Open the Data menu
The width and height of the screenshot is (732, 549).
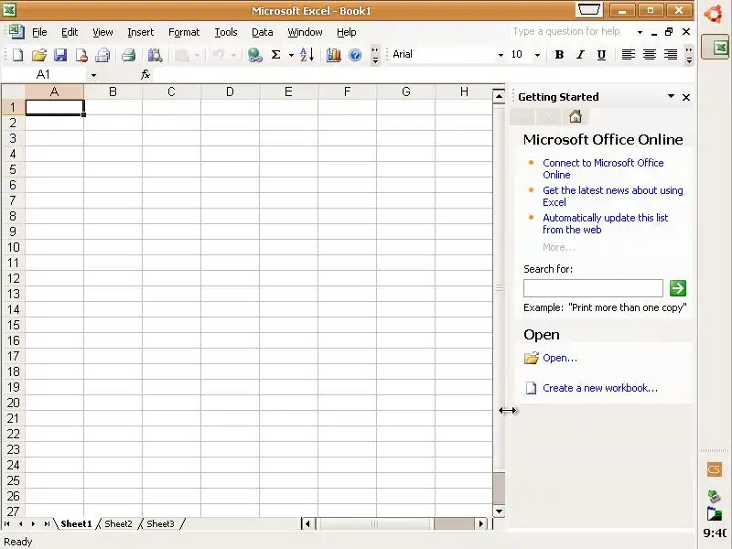coord(262,32)
